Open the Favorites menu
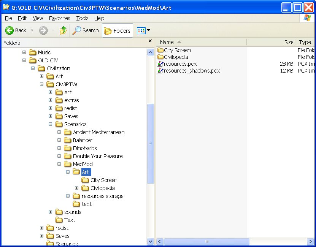The image size is (316, 247). click(59, 18)
